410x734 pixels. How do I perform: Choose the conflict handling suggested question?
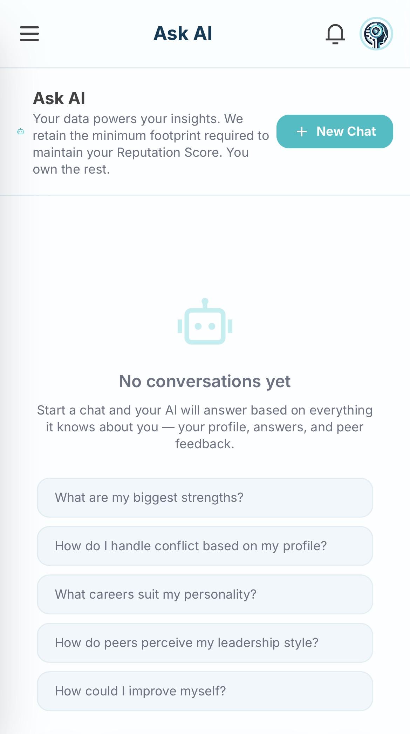[x=205, y=546]
